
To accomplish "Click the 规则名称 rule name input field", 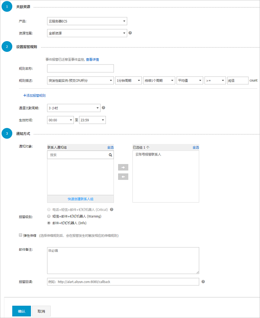I will (x=80, y=69).
